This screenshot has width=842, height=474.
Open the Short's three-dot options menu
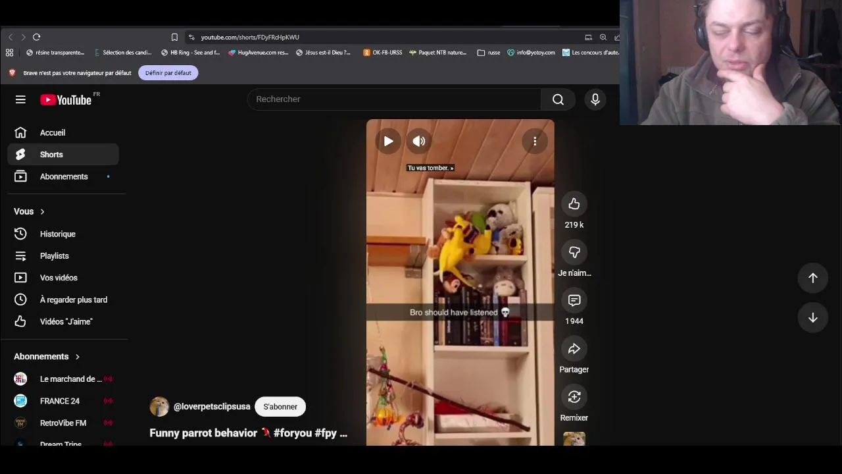pyautogui.click(x=535, y=141)
